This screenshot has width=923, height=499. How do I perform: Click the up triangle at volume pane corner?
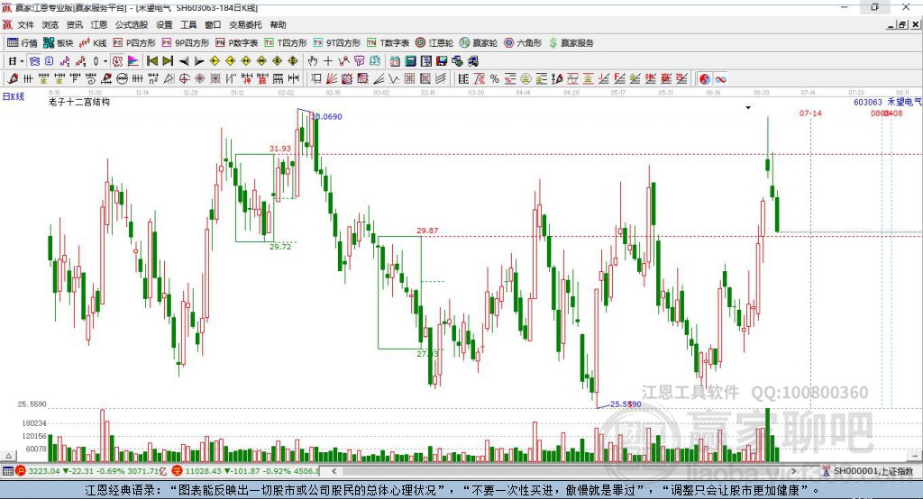[x=8, y=456]
